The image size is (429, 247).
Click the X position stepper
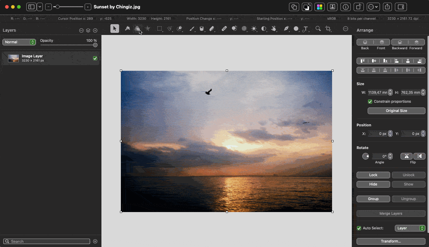tap(390, 134)
